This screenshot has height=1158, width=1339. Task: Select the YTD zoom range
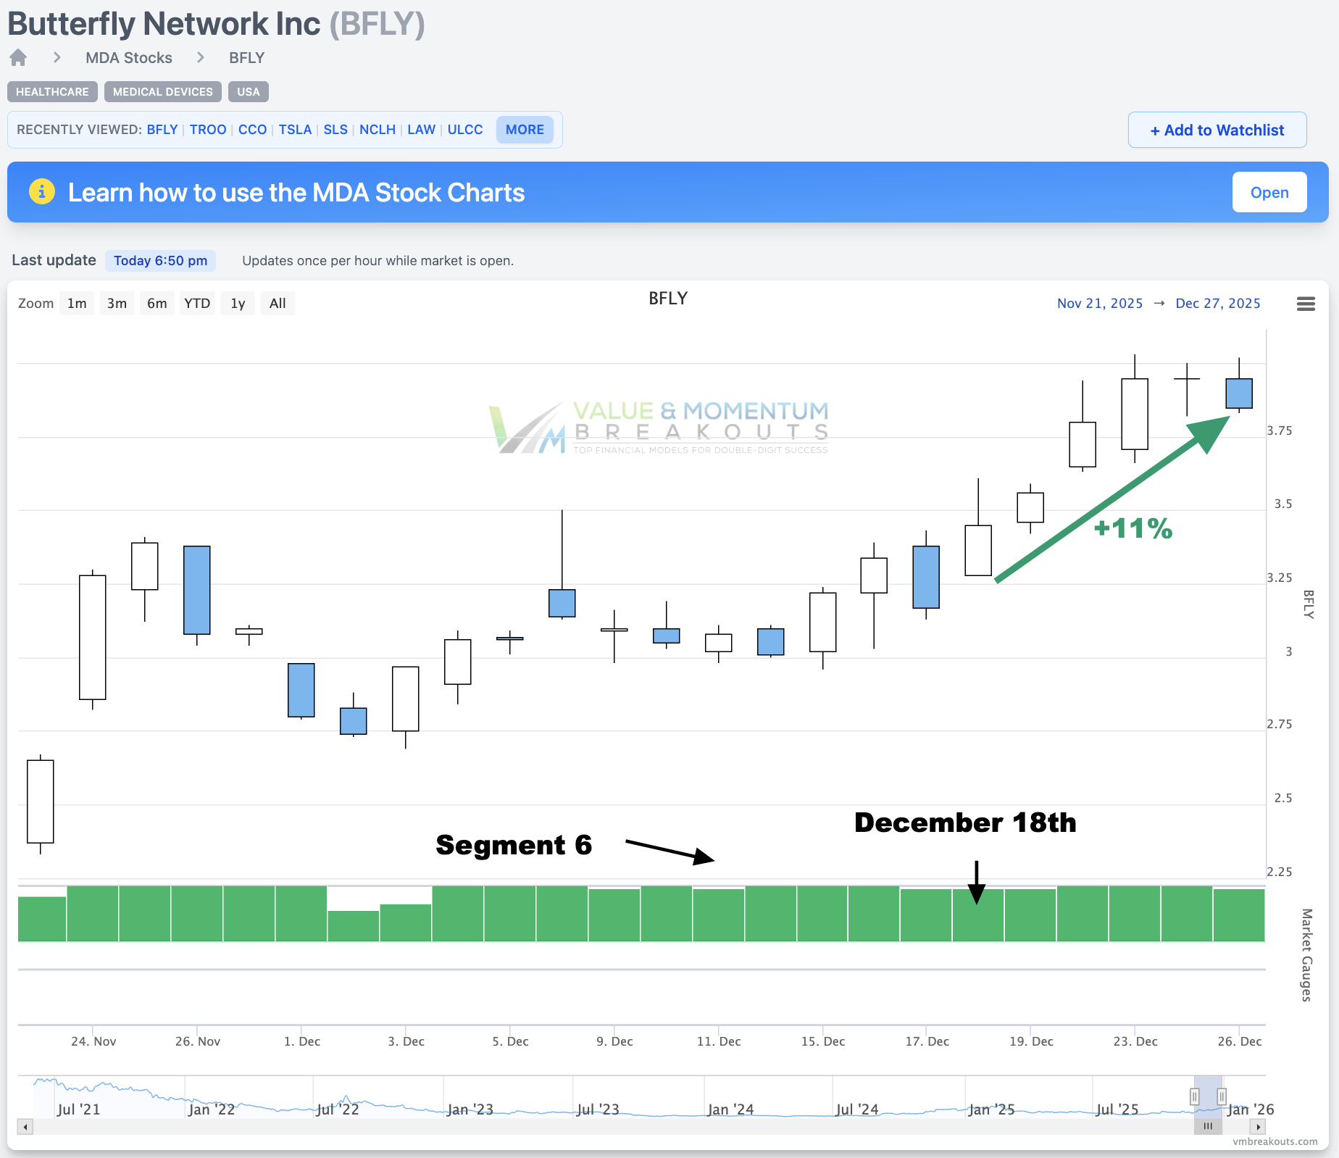click(x=197, y=303)
